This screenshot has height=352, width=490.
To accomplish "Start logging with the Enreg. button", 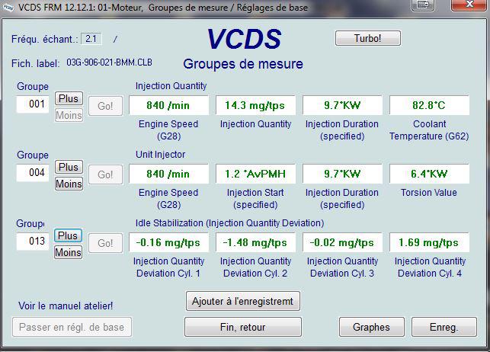I will [x=444, y=327].
